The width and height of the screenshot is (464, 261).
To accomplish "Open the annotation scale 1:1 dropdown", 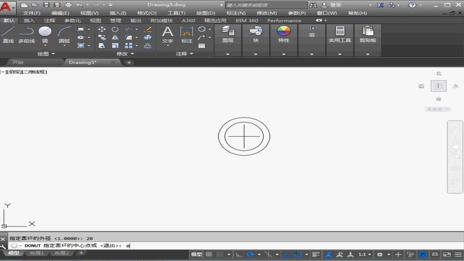I will [x=365, y=254].
